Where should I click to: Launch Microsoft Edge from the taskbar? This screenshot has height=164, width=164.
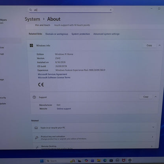tap(105, 160)
